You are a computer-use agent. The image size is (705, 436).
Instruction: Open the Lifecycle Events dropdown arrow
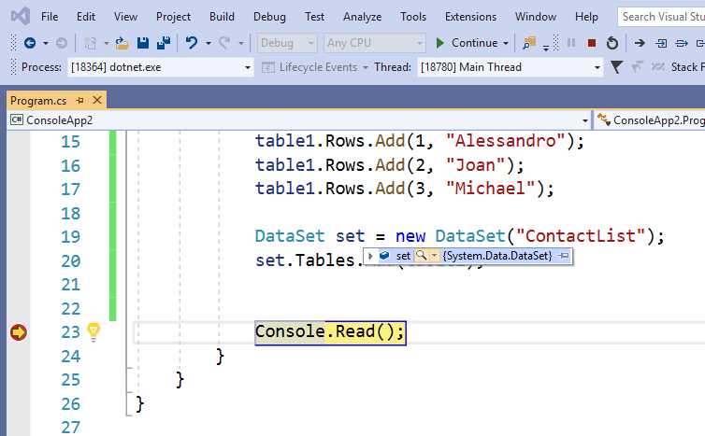pyautogui.click(x=365, y=67)
